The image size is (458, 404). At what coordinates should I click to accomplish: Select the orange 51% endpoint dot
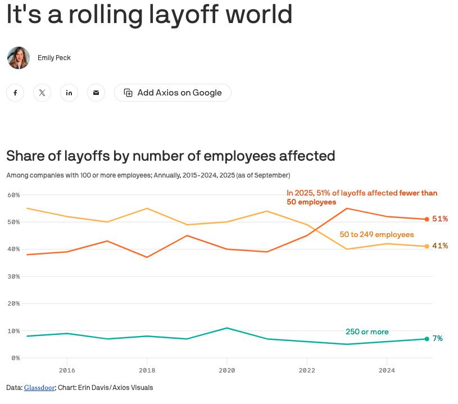click(x=427, y=219)
